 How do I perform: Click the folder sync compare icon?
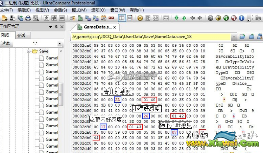tap(96, 18)
